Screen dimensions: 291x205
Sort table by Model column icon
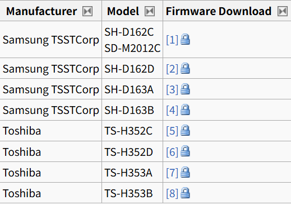150,11
